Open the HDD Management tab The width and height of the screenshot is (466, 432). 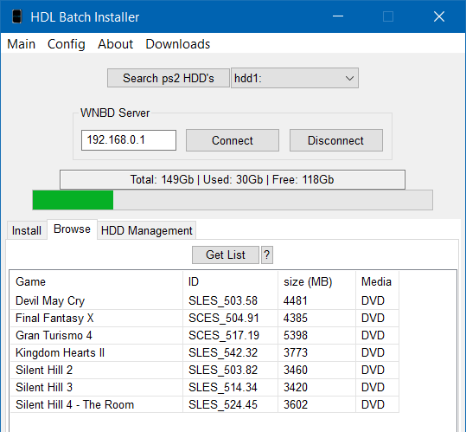146,230
